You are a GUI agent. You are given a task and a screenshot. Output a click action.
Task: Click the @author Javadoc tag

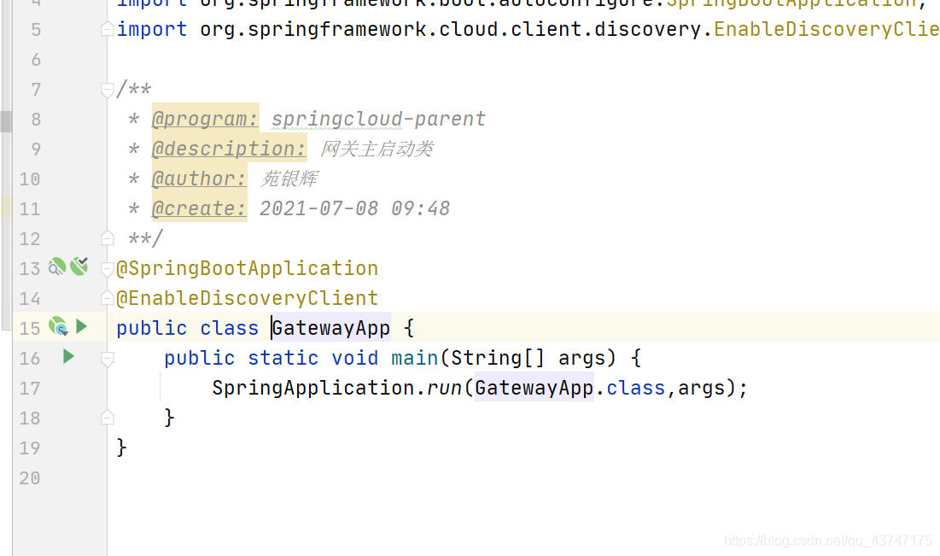tap(199, 179)
